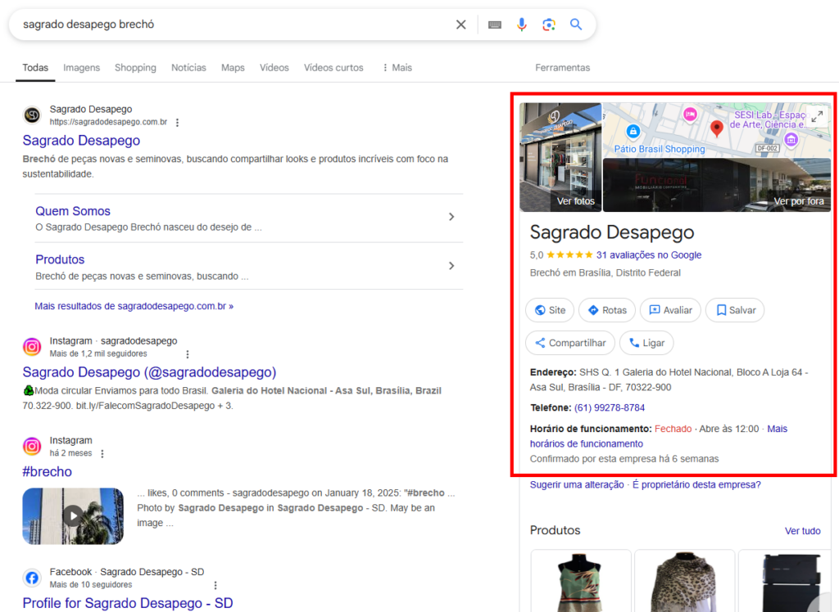Click the red location pin on the map
The width and height of the screenshot is (839, 612).
pyautogui.click(x=716, y=128)
